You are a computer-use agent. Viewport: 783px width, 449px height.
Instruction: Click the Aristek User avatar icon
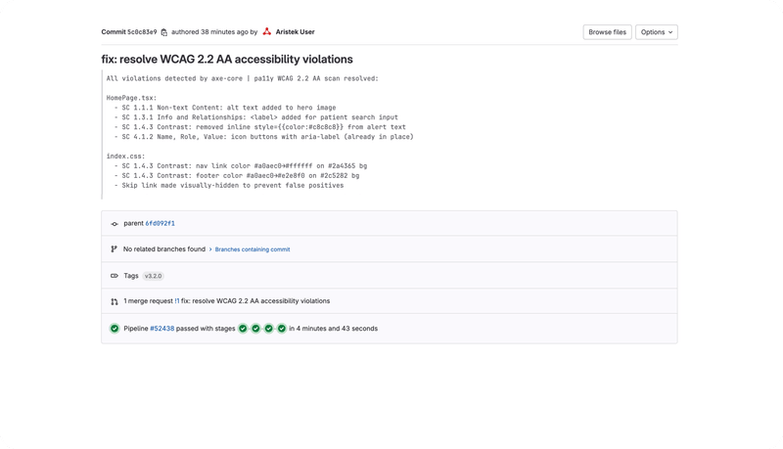[x=267, y=31]
